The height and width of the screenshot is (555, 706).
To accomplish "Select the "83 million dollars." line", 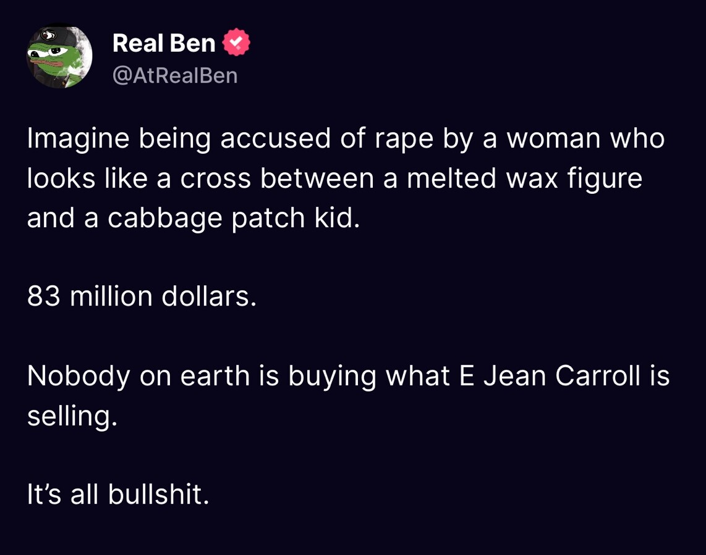I will tap(142, 296).
